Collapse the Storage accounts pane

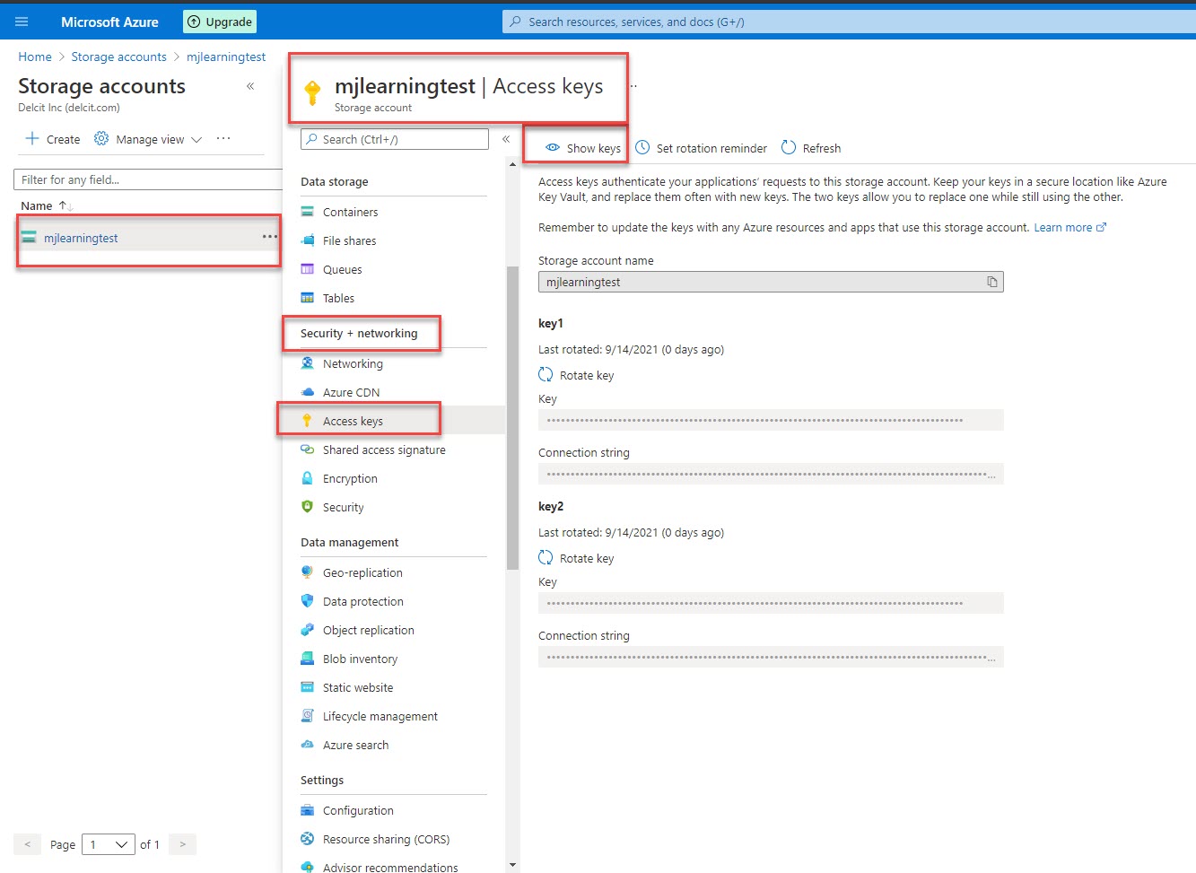(x=250, y=86)
